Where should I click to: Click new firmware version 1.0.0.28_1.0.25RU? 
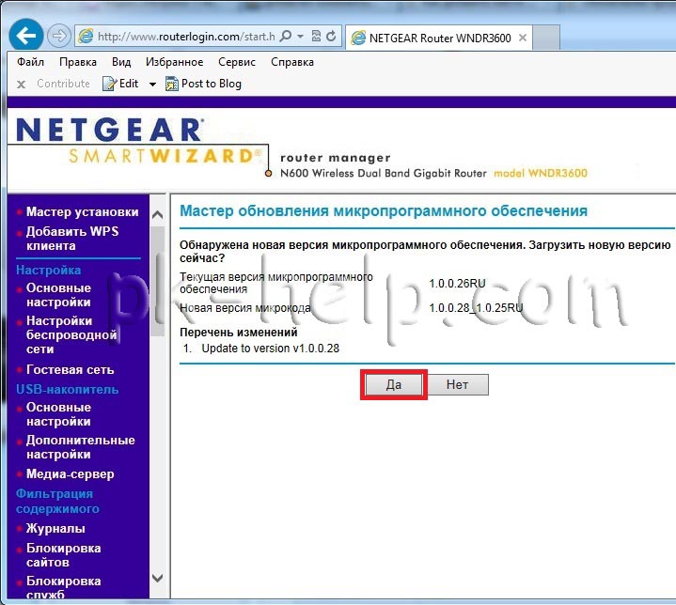tap(476, 308)
